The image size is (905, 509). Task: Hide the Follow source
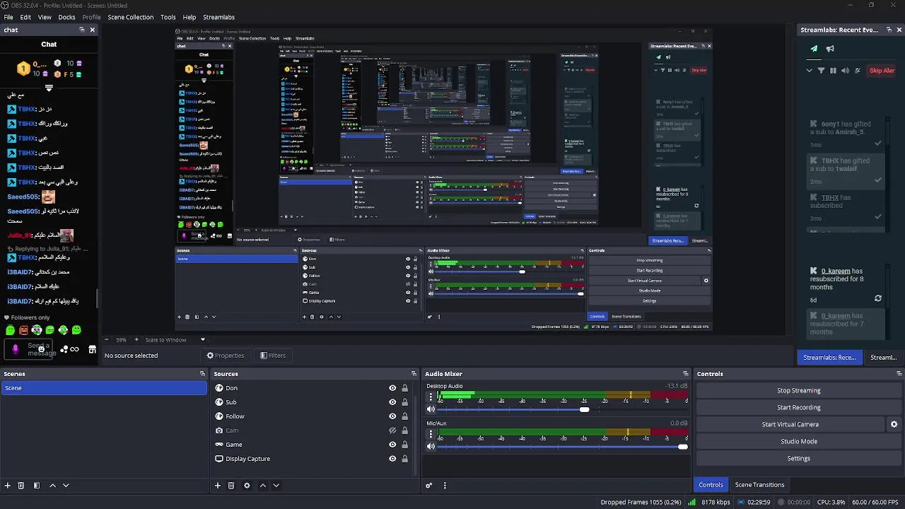point(392,416)
